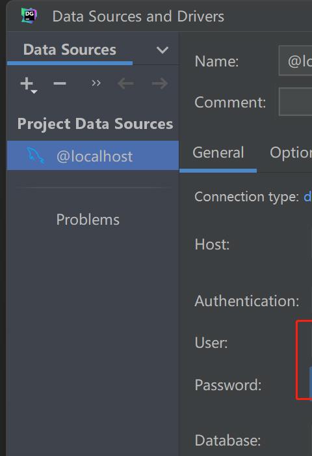Switch to the Data Sources tab
312x456 pixels.
coord(70,50)
